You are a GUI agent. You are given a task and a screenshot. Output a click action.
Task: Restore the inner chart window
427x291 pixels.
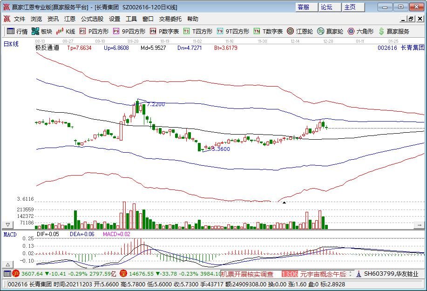pyautogui.click(x=411, y=19)
